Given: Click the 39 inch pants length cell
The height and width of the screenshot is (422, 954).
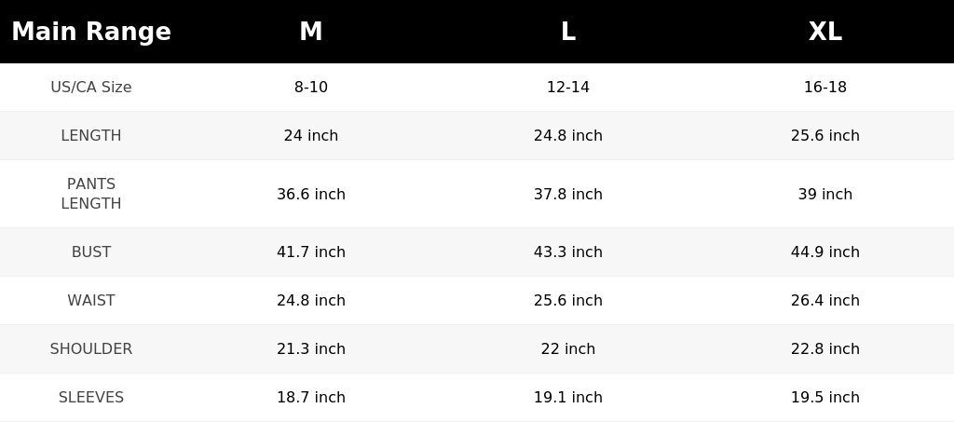Looking at the screenshot, I should [x=825, y=194].
